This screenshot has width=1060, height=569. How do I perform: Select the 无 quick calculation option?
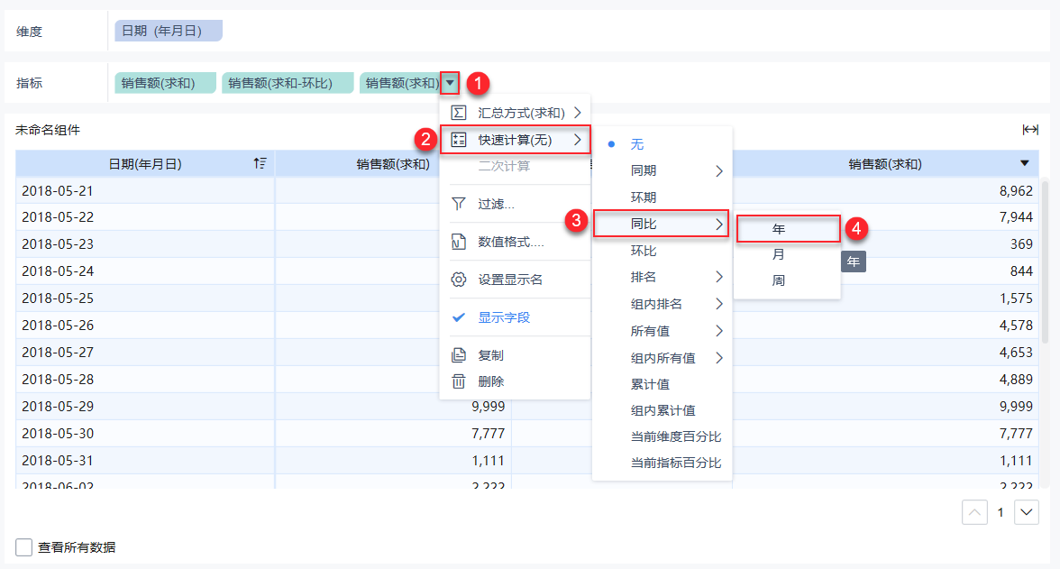(x=637, y=144)
